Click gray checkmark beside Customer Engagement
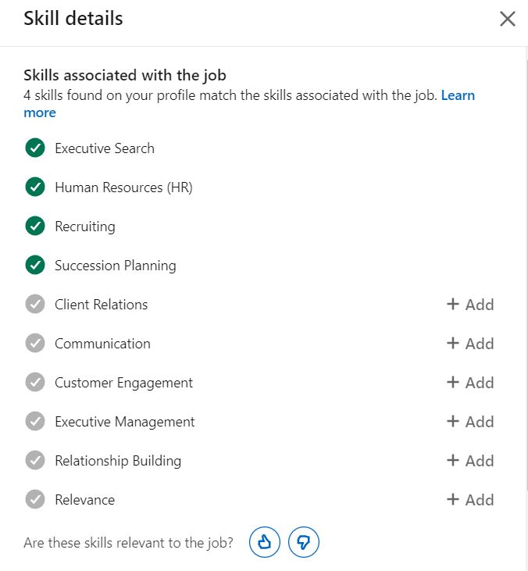 (35, 383)
